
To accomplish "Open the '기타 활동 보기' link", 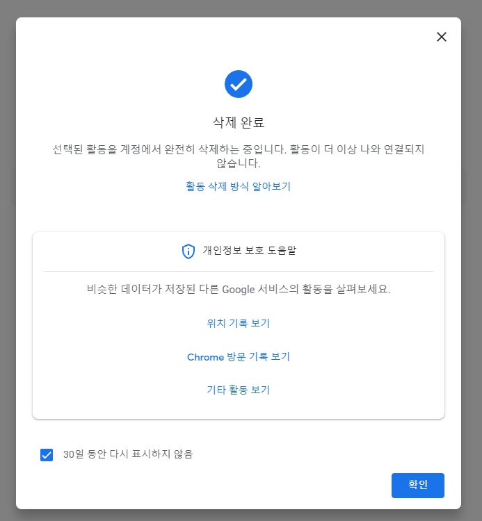I will point(238,390).
